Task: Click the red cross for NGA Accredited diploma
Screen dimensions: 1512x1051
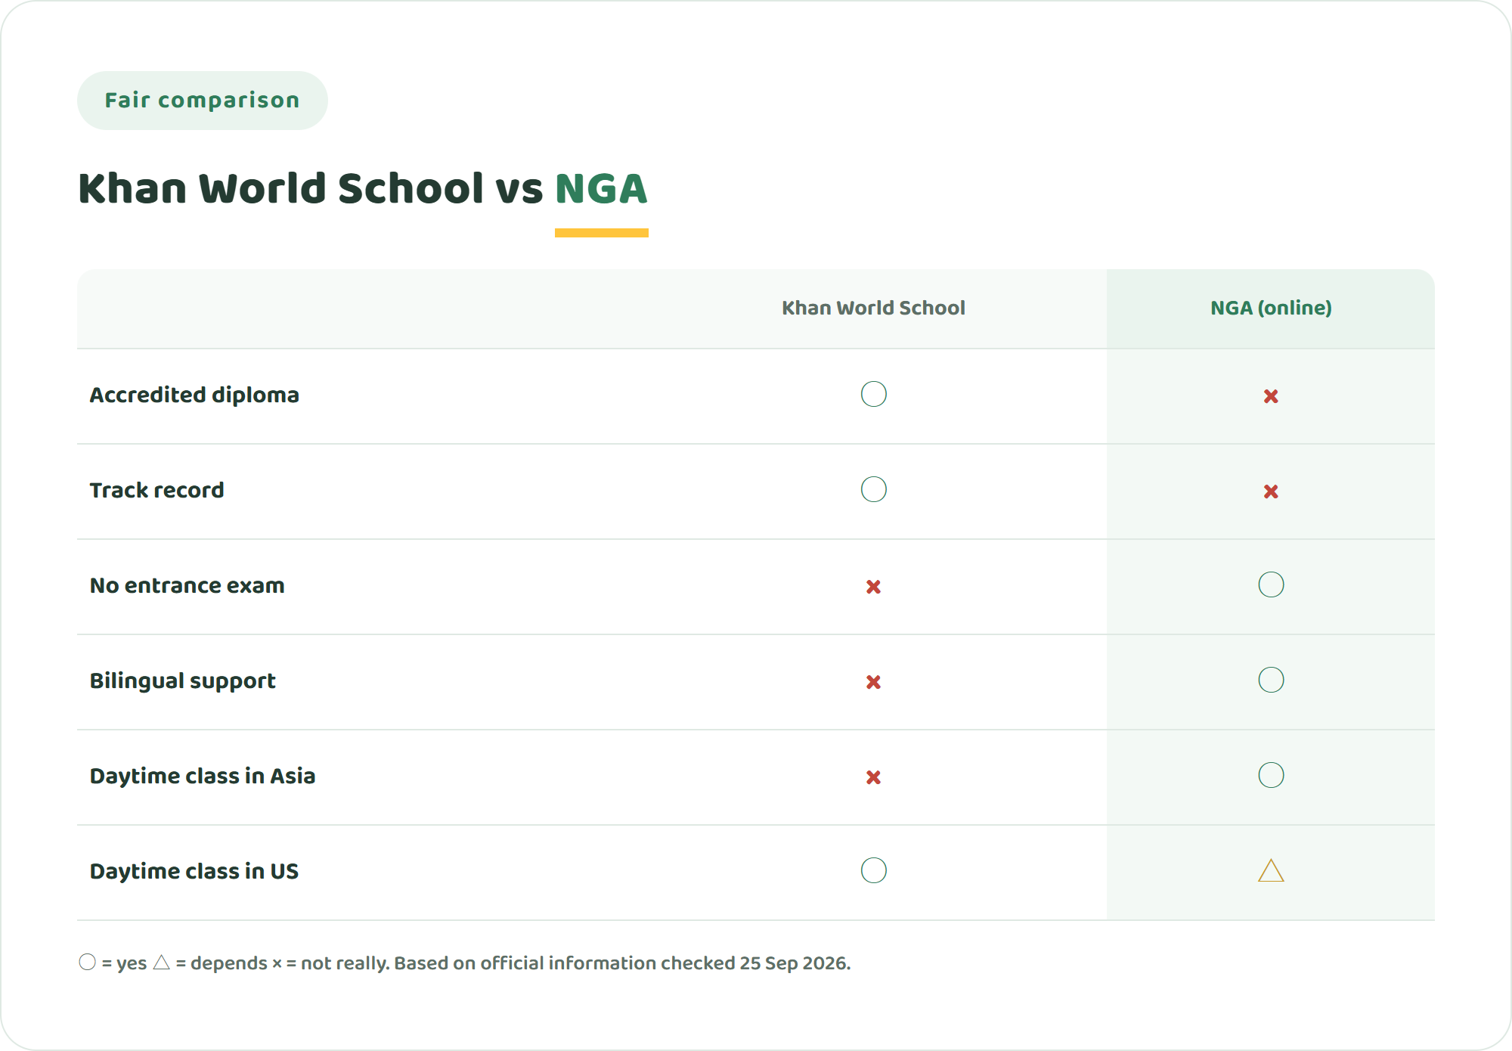Action: coord(1271,396)
